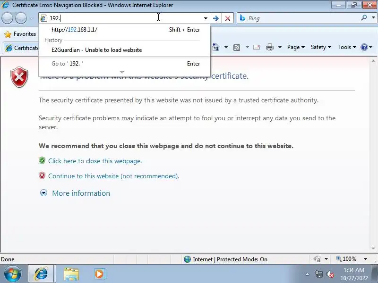Expand More information section
This screenshot has height=283, width=378.
[81, 193]
